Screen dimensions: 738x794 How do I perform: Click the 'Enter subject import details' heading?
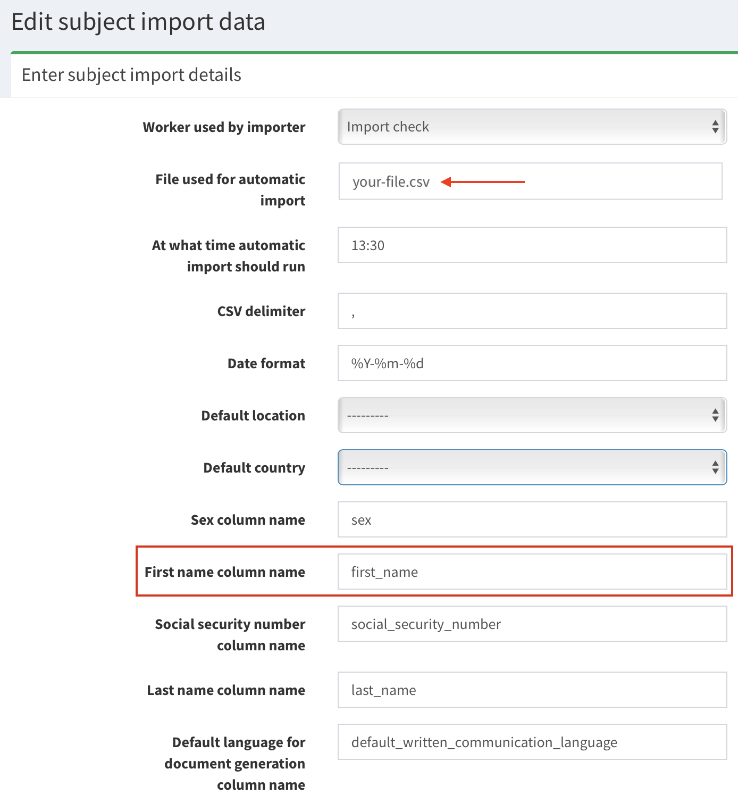click(x=131, y=75)
